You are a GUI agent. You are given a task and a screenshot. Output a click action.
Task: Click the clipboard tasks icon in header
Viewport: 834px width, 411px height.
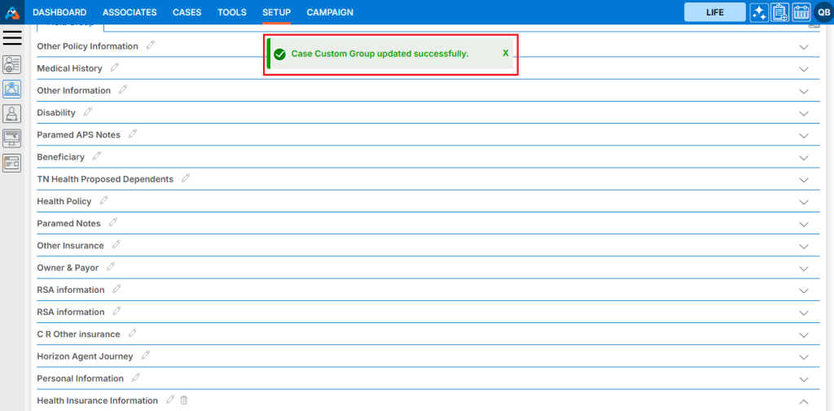pos(779,12)
